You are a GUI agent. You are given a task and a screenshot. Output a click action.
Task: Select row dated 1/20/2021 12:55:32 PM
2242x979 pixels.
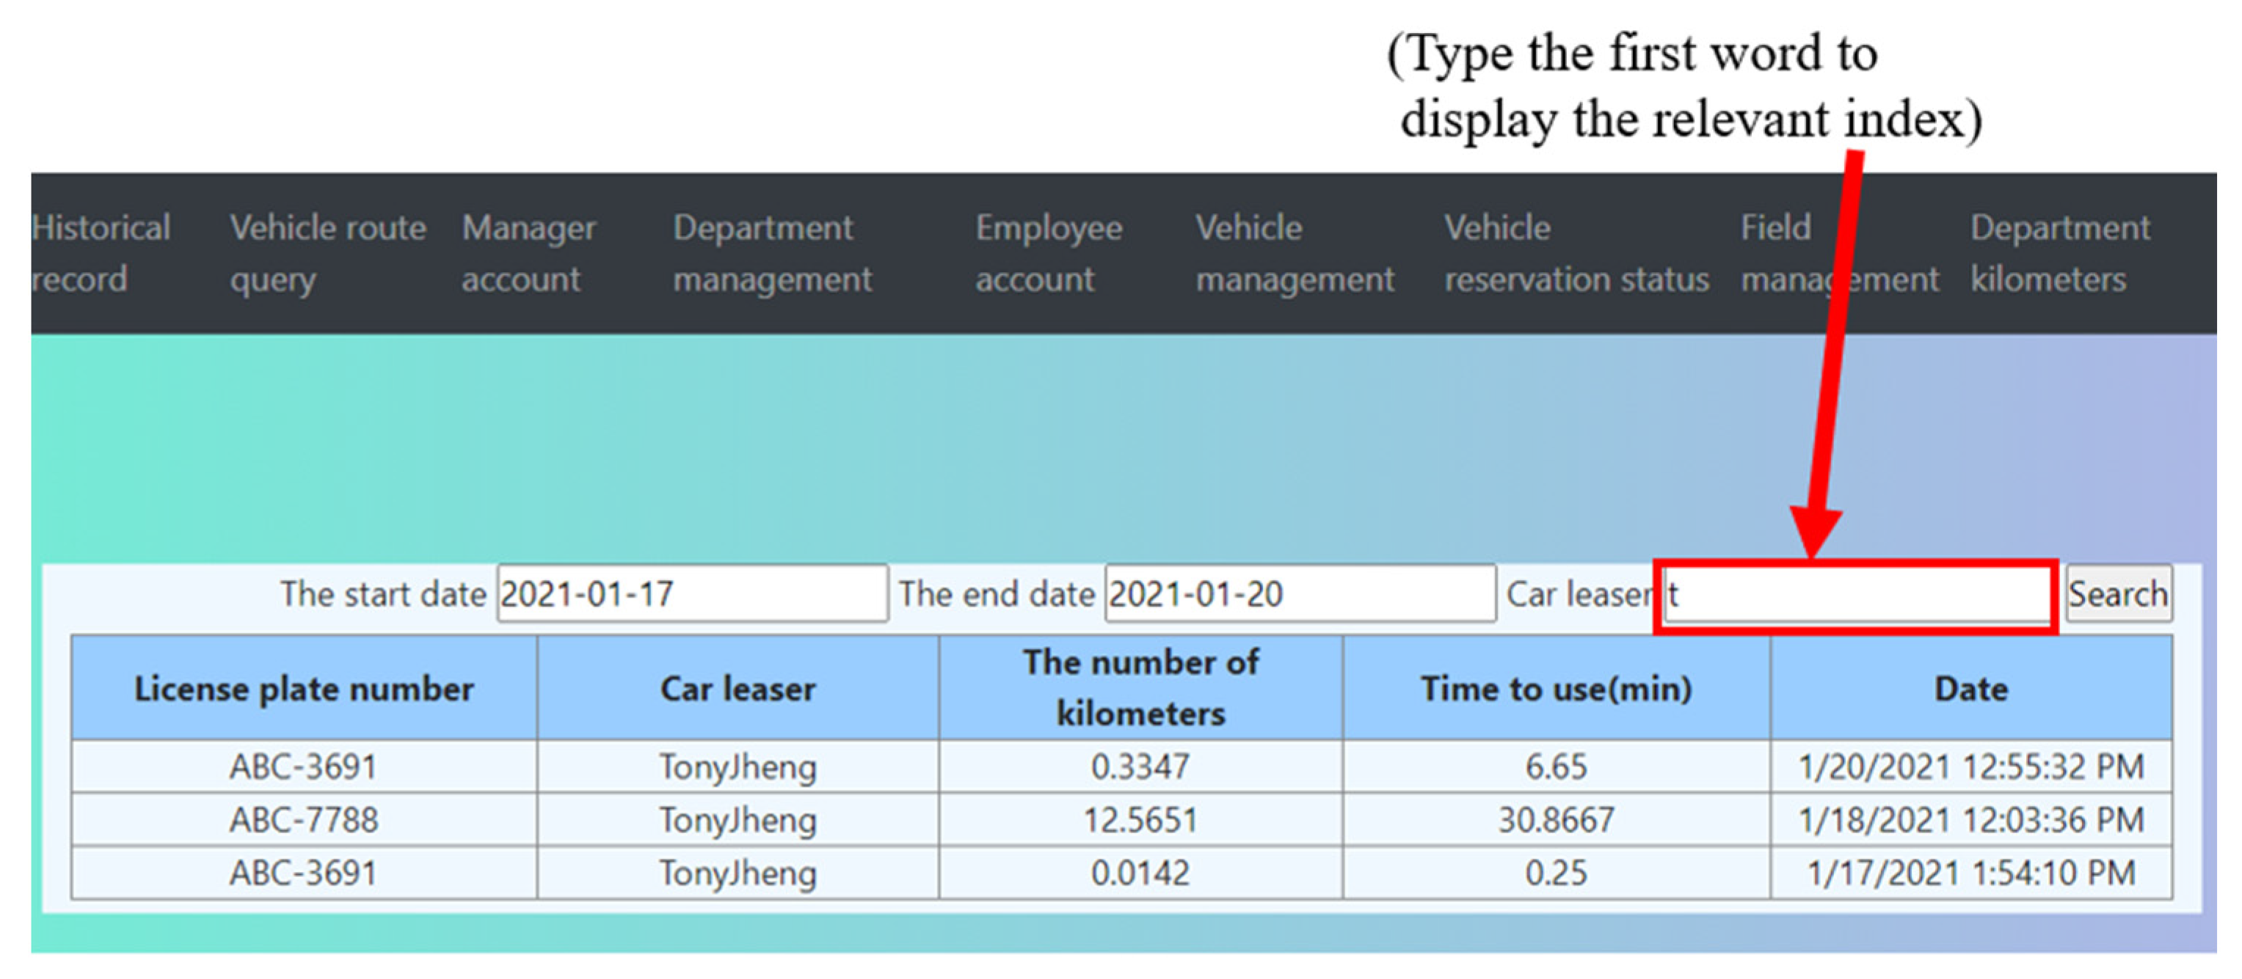click(1970, 767)
